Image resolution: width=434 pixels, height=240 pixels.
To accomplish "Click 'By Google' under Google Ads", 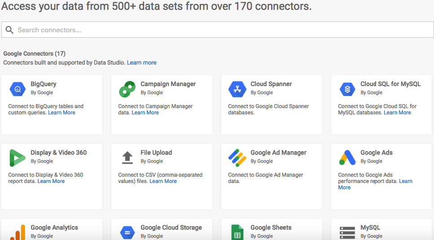I will point(371,161).
